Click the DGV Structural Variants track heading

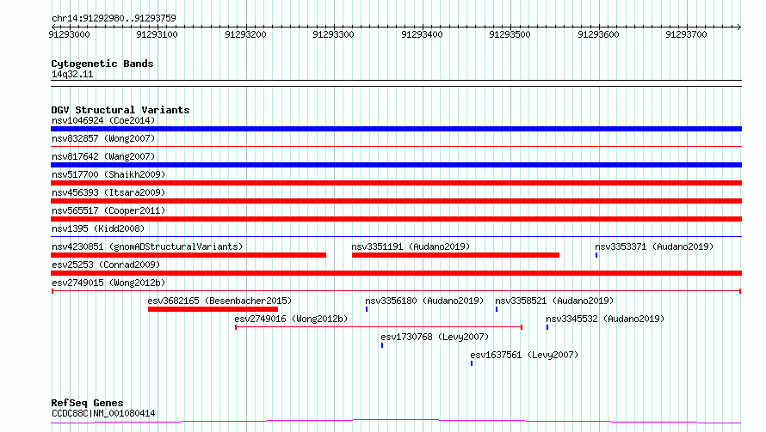click(120, 110)
